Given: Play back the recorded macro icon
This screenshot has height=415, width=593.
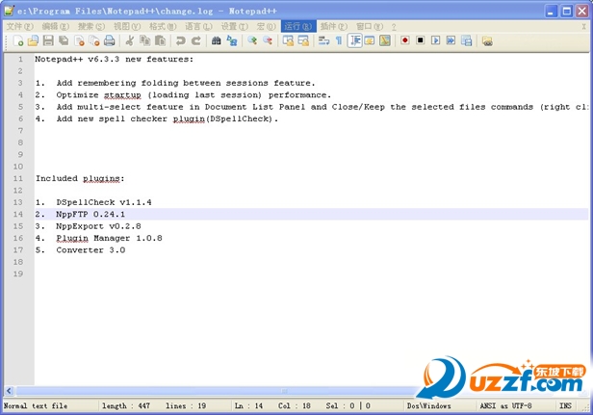Looking at the screenshot, I should (436, 40).
